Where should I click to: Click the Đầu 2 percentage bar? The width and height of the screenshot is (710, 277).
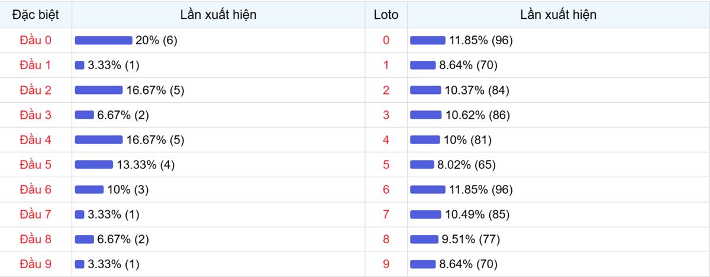coord(99,90)
